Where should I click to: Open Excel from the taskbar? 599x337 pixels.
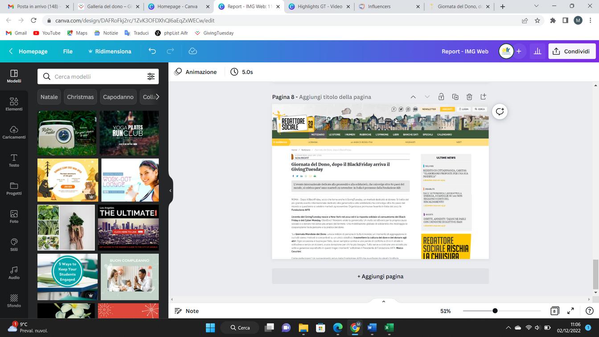coord(389,328)
